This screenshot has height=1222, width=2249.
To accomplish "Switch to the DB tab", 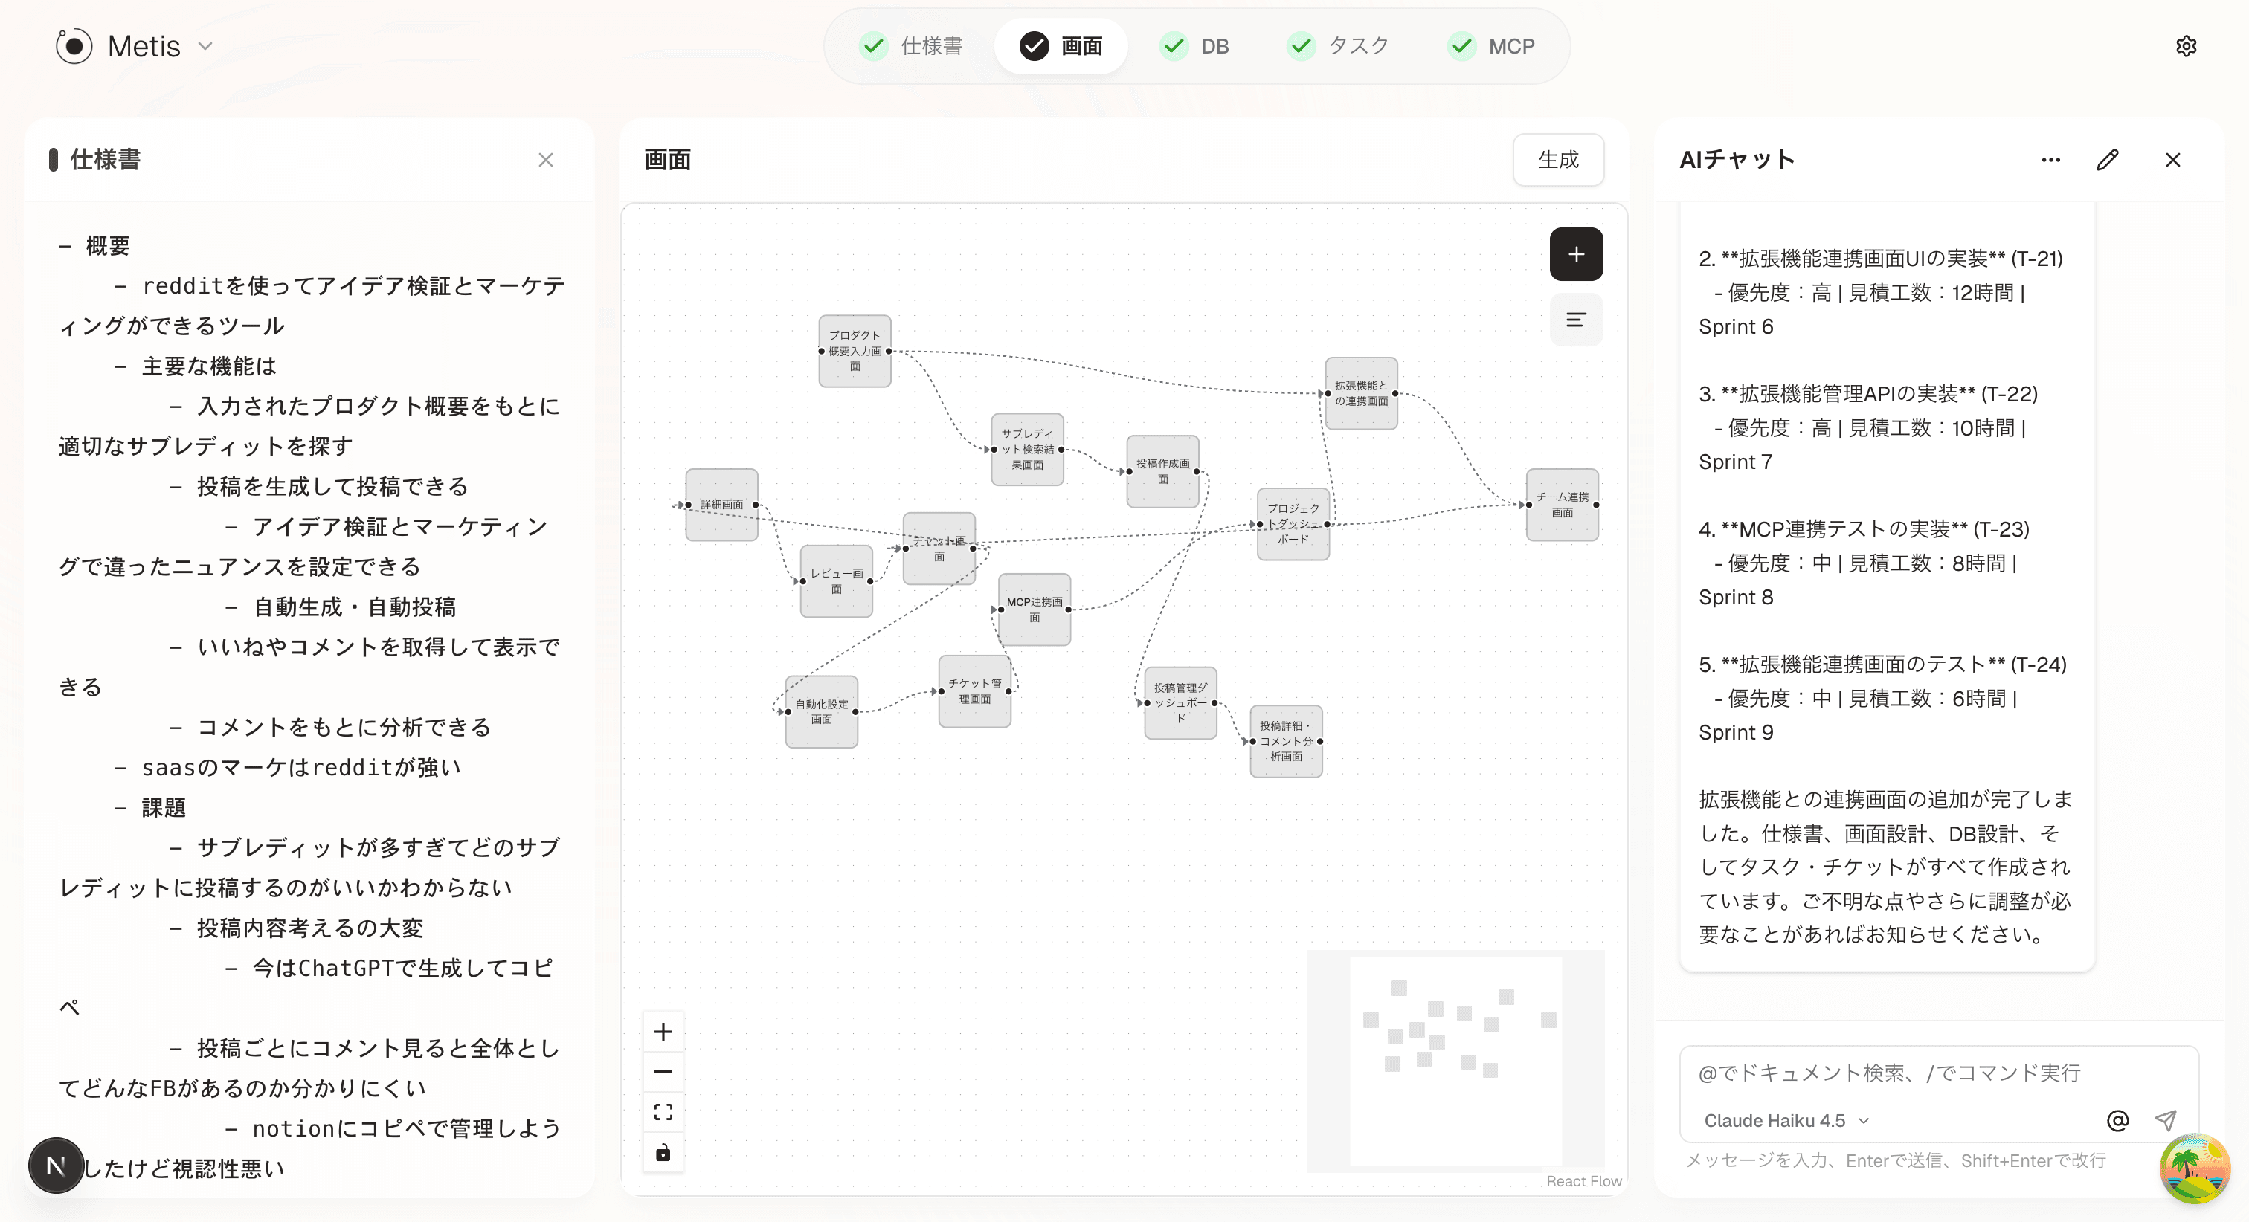I will 1196,45.
